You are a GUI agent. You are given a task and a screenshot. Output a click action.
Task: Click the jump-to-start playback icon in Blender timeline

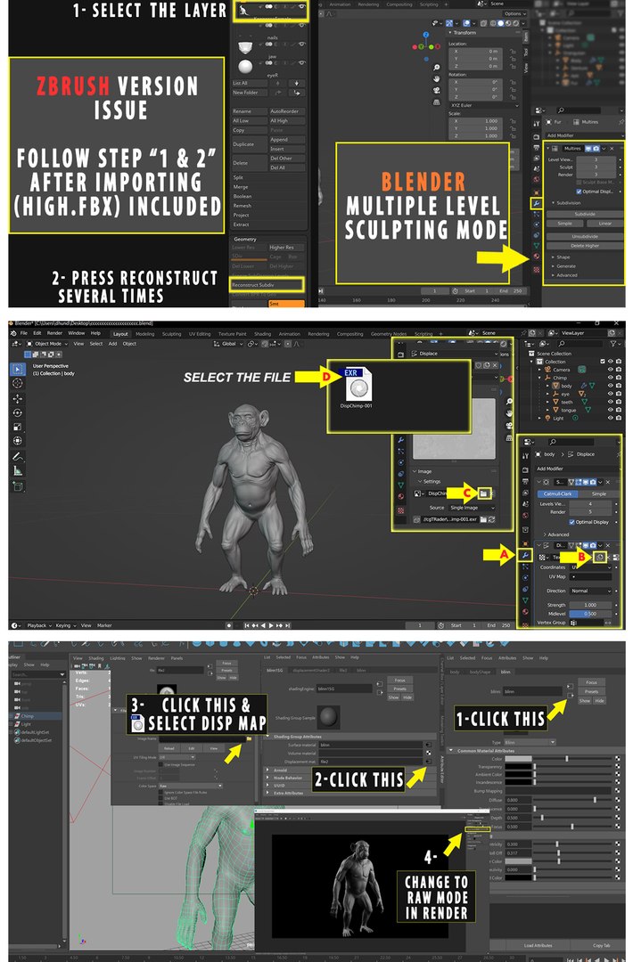[x=247, y=625]
